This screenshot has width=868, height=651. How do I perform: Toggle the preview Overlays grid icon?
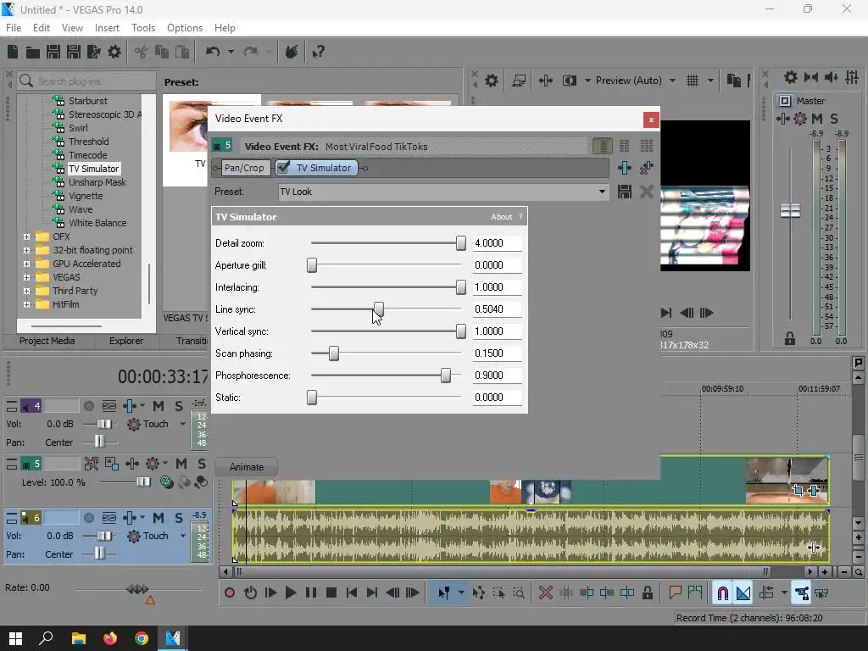click(x=693, y=81)
